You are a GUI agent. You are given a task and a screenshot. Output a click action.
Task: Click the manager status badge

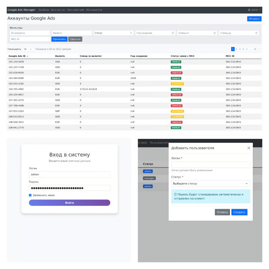click(x=149, y=178)
